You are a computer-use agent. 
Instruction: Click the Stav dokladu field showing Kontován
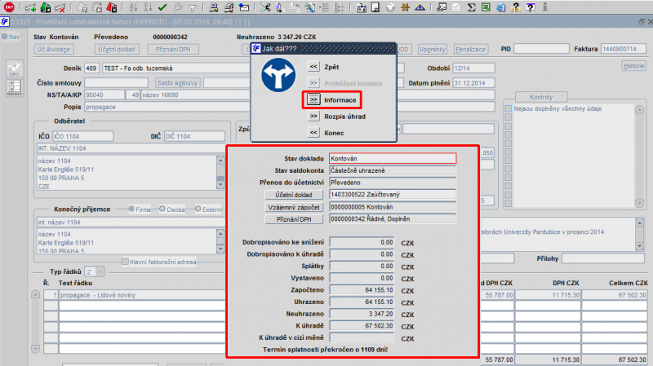pos(392,158)
